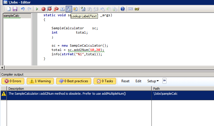Click the Lookup Label/Text toolbar icon
The image size is (214, 126).
(69, 9)
